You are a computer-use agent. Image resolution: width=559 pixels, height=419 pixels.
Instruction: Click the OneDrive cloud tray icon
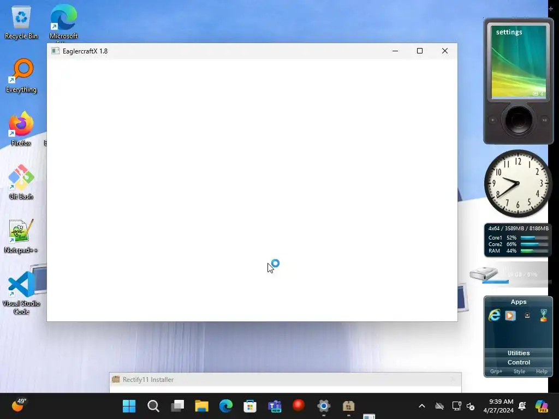click(439, 406)
